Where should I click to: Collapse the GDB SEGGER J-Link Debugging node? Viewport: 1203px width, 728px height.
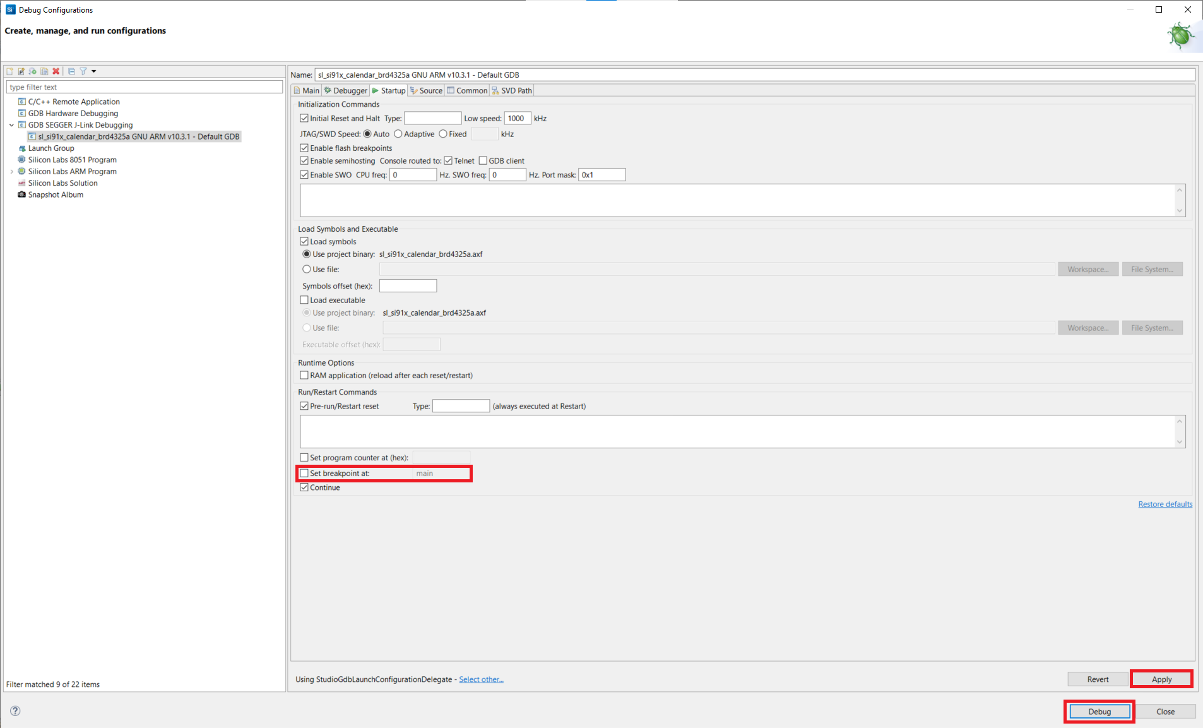pos(11,125)
